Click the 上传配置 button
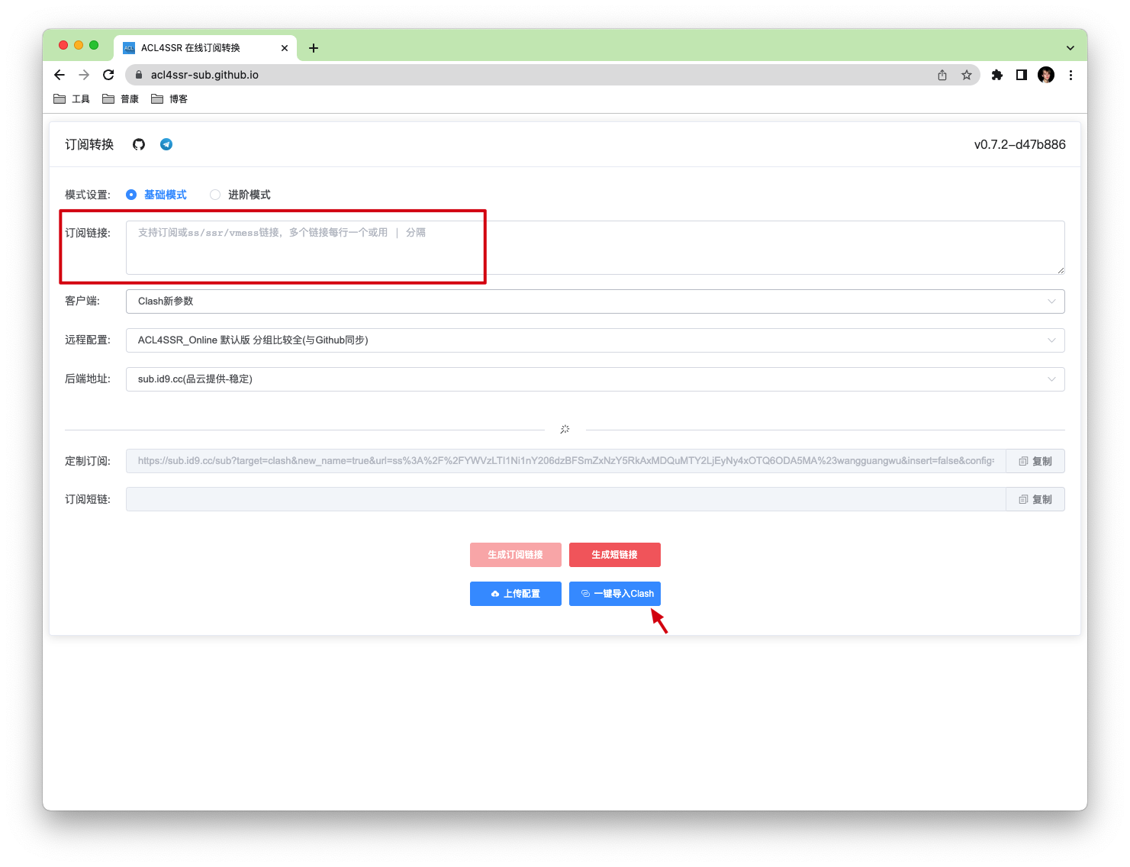Screen dimensions: 1130x867 [x=516, y=594]
